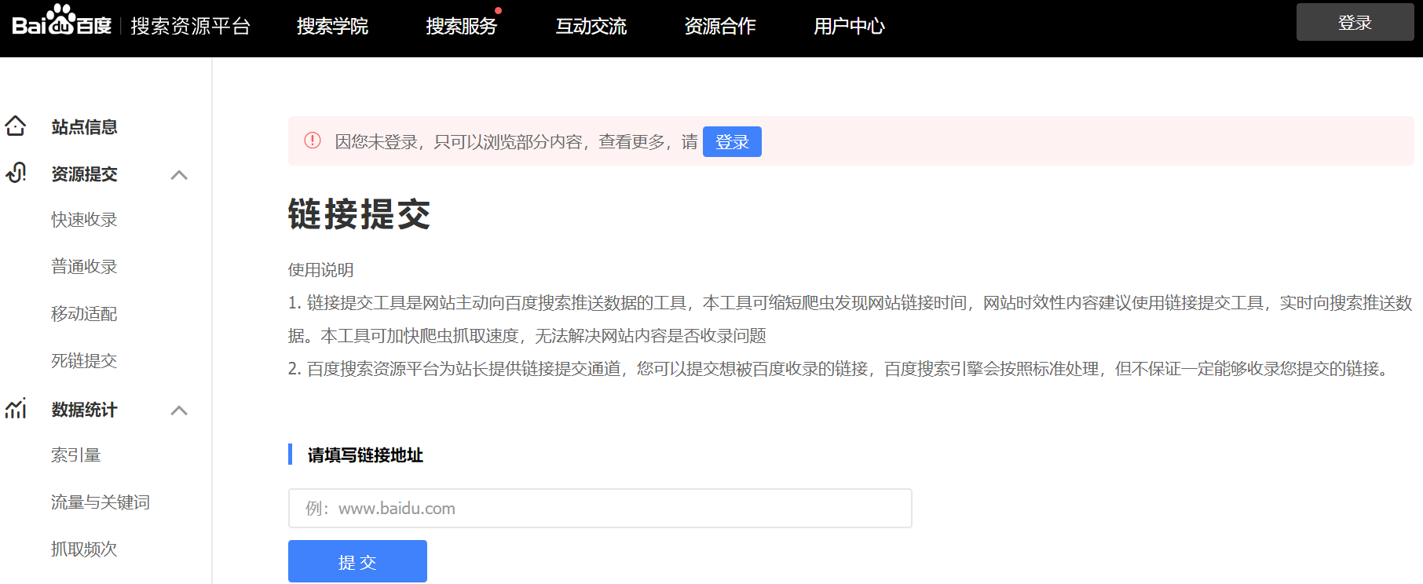Open 普通收录 in sidebar

tap(84, 266)
